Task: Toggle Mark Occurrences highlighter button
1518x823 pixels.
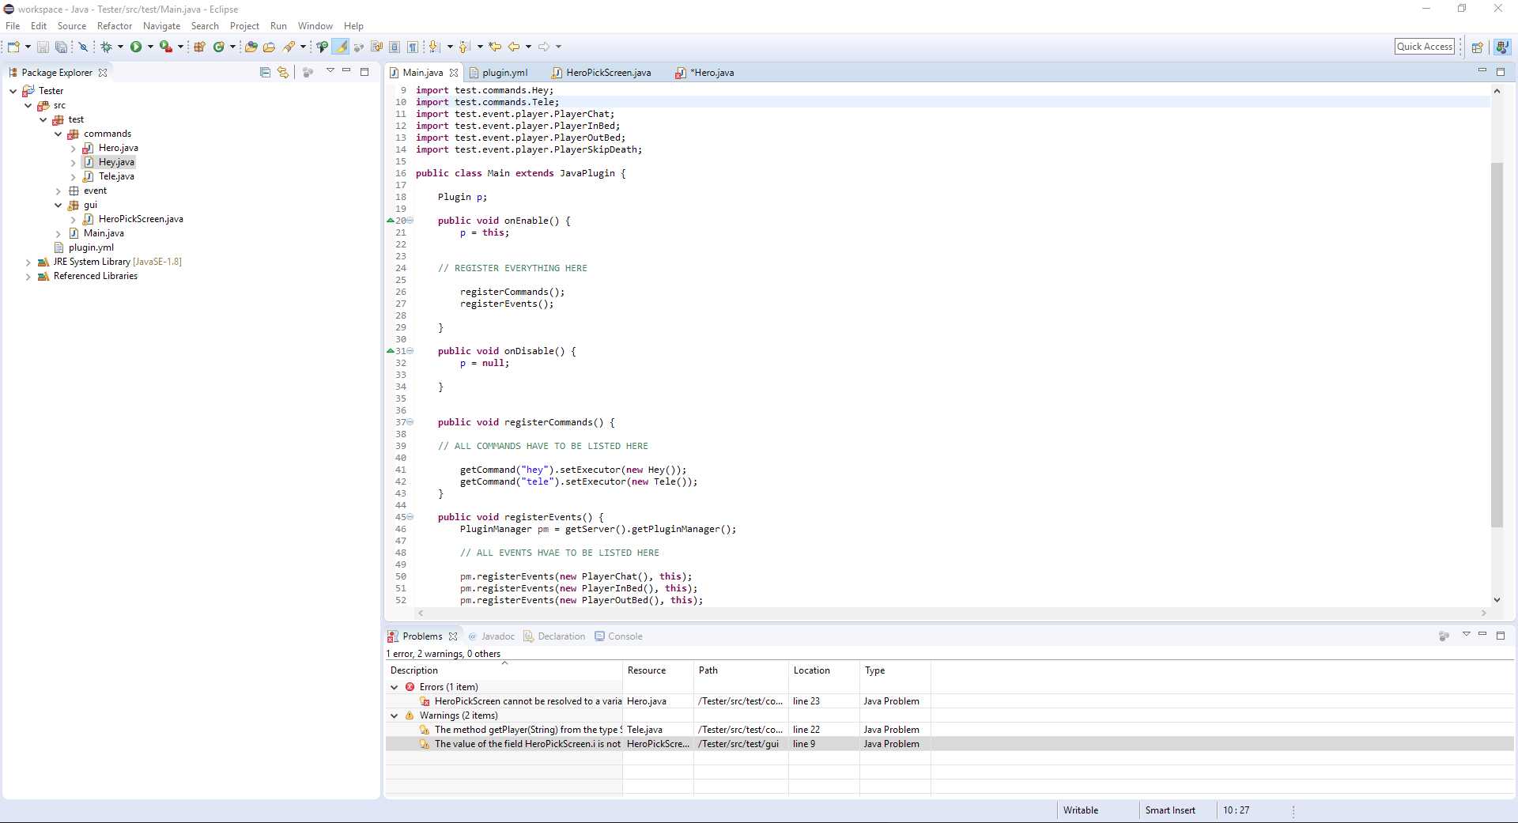Action: point(341,47)
